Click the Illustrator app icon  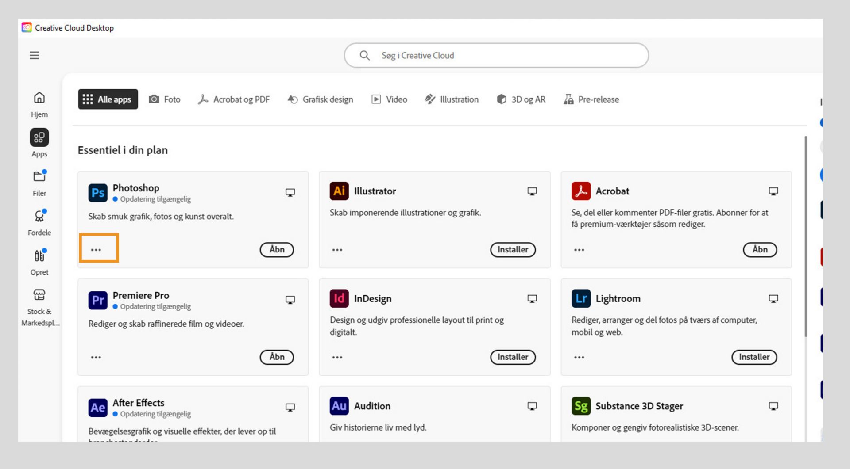click(x=339, y=191)
